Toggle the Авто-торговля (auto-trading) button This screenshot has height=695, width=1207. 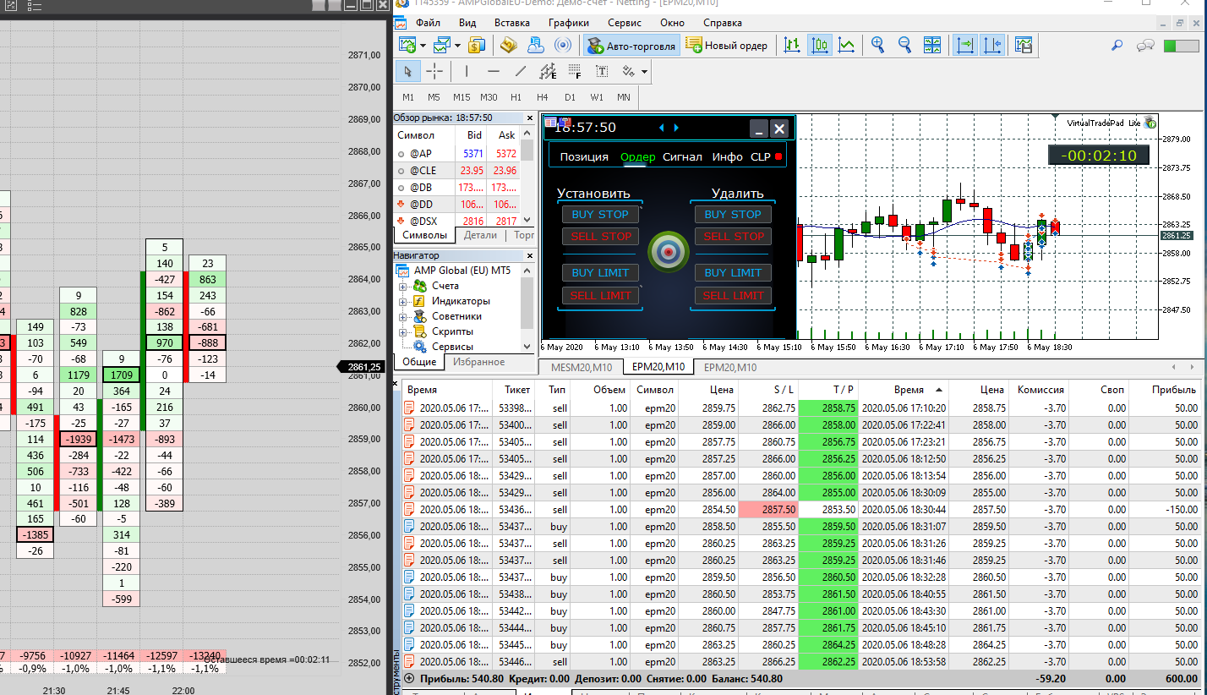[x=631, y=46]
